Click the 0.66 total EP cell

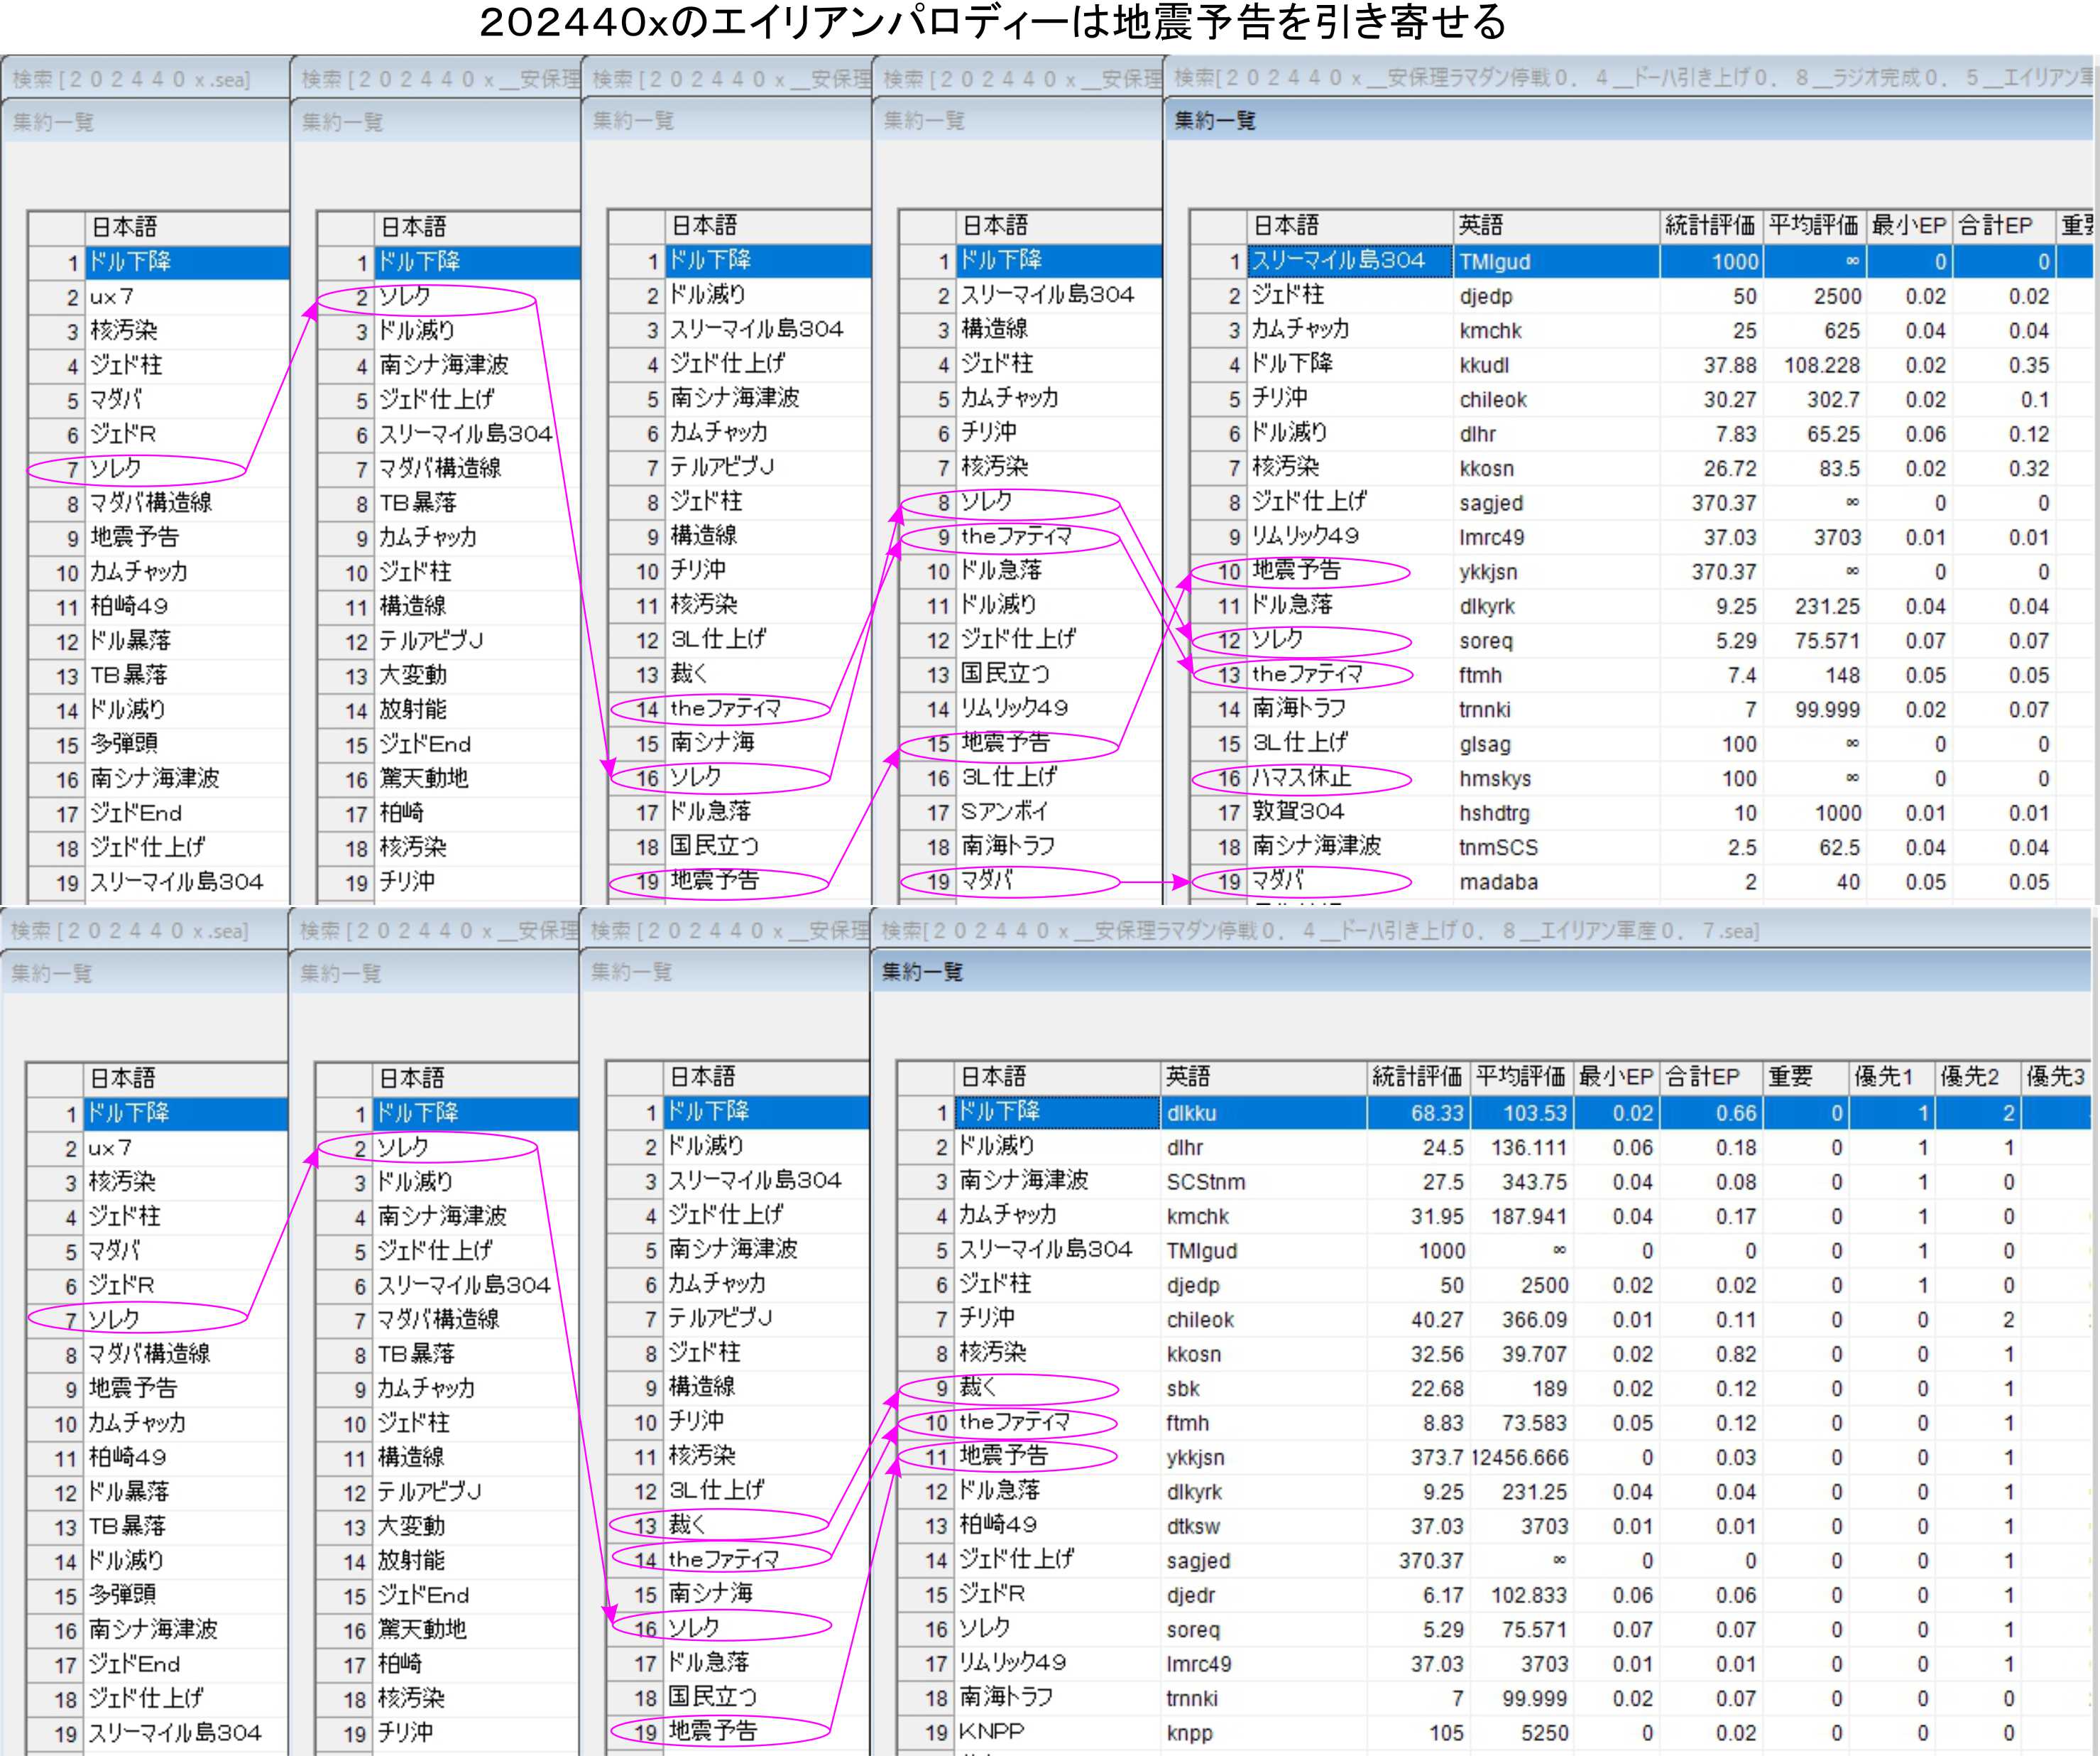[x=1710, y=1112]
